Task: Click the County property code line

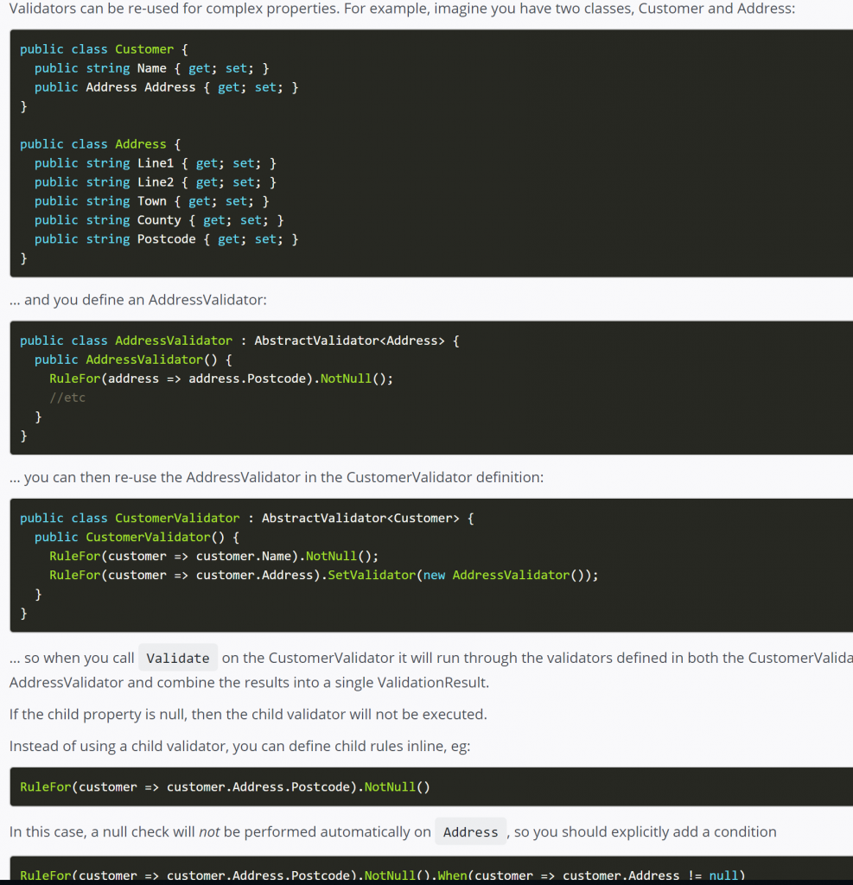Action: [x=159, y=220]
